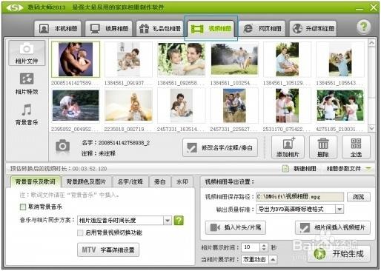Select the 视频相册 tab
The image size is (381, 271).
point(211,29)
